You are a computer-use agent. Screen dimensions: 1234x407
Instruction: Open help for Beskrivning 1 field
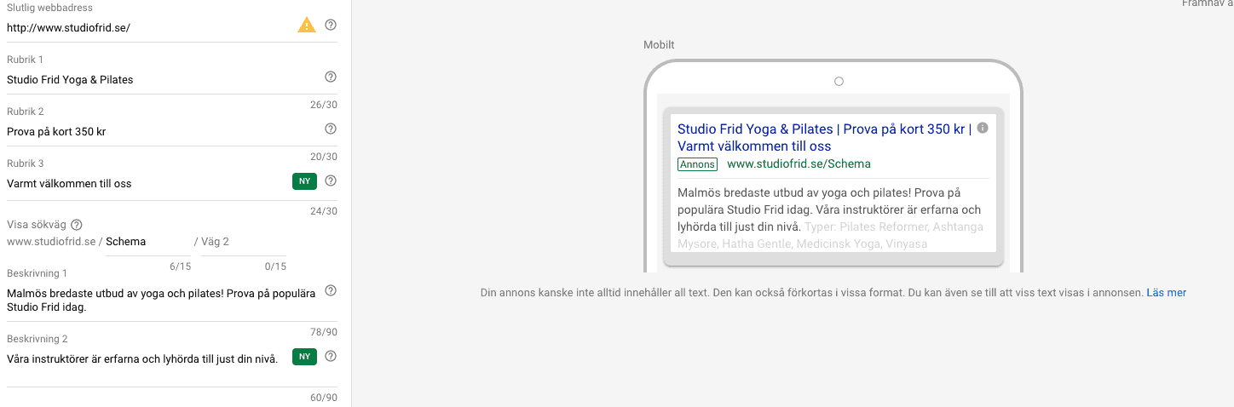[x=331, y=291]
